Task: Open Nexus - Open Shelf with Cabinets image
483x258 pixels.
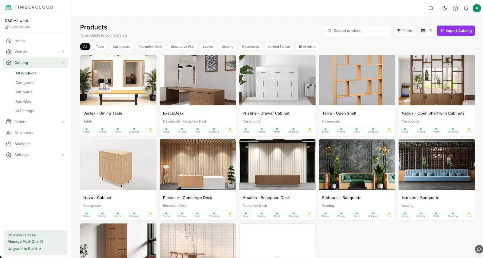Action: click(437, 80)
